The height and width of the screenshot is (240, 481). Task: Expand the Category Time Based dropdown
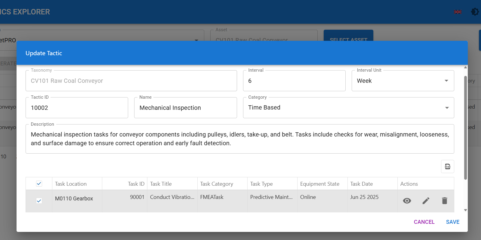[348, 108]
